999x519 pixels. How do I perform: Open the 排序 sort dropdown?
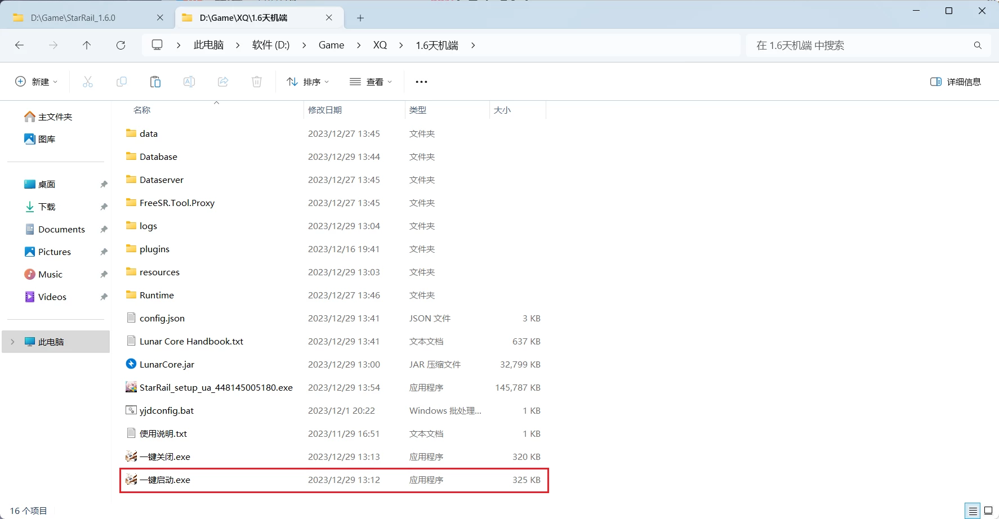(308, 82)
